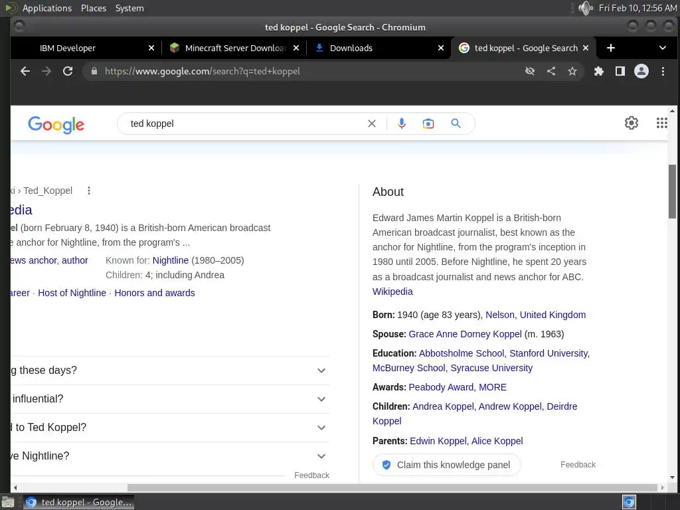Close the Minecraft Server Download tab
The image size is (680, 510).
click(x=296, y=48)
